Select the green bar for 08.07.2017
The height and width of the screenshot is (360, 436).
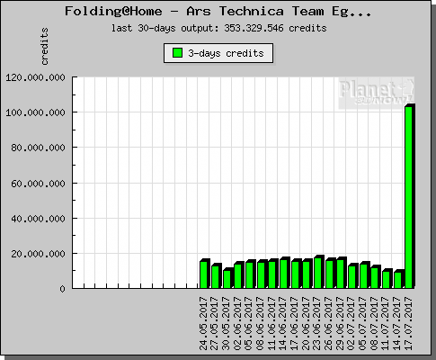375,278
